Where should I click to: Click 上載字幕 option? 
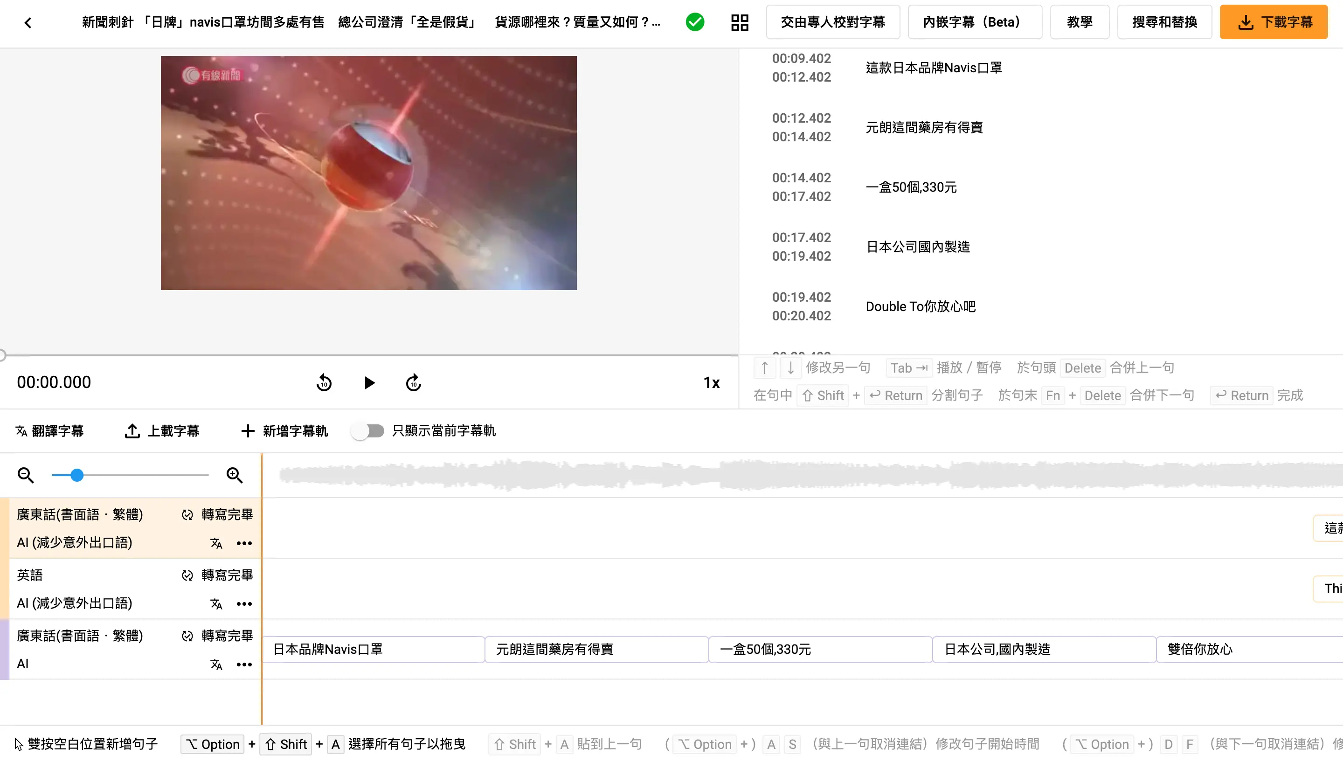pyautogui.click(x=162, y=431)
